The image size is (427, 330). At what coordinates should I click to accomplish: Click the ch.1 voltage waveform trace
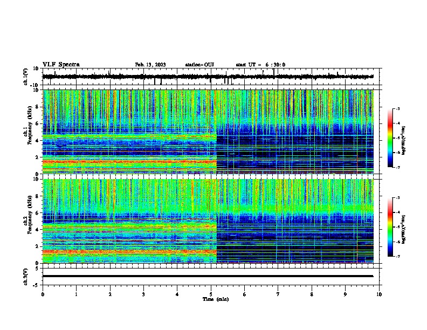208,77
